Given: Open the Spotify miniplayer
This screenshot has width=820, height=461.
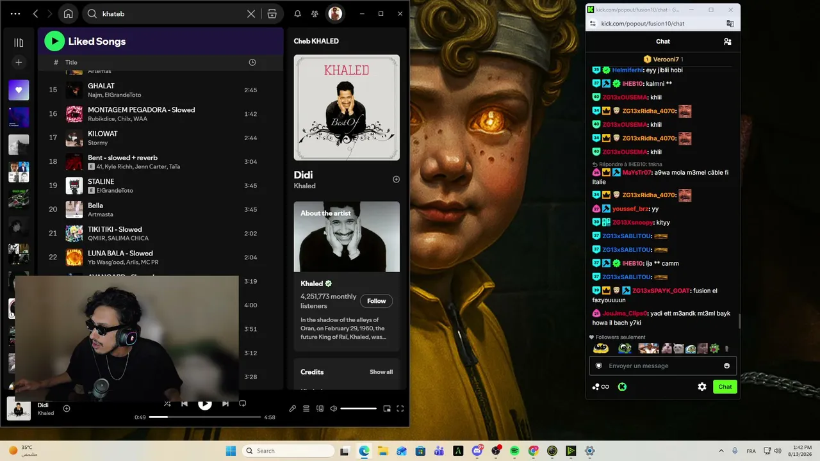Looking at the screenshot, I should click(x=387, y=408).
